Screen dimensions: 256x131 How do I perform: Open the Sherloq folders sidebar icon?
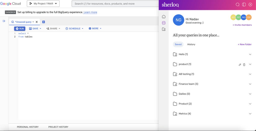point(163,29)
